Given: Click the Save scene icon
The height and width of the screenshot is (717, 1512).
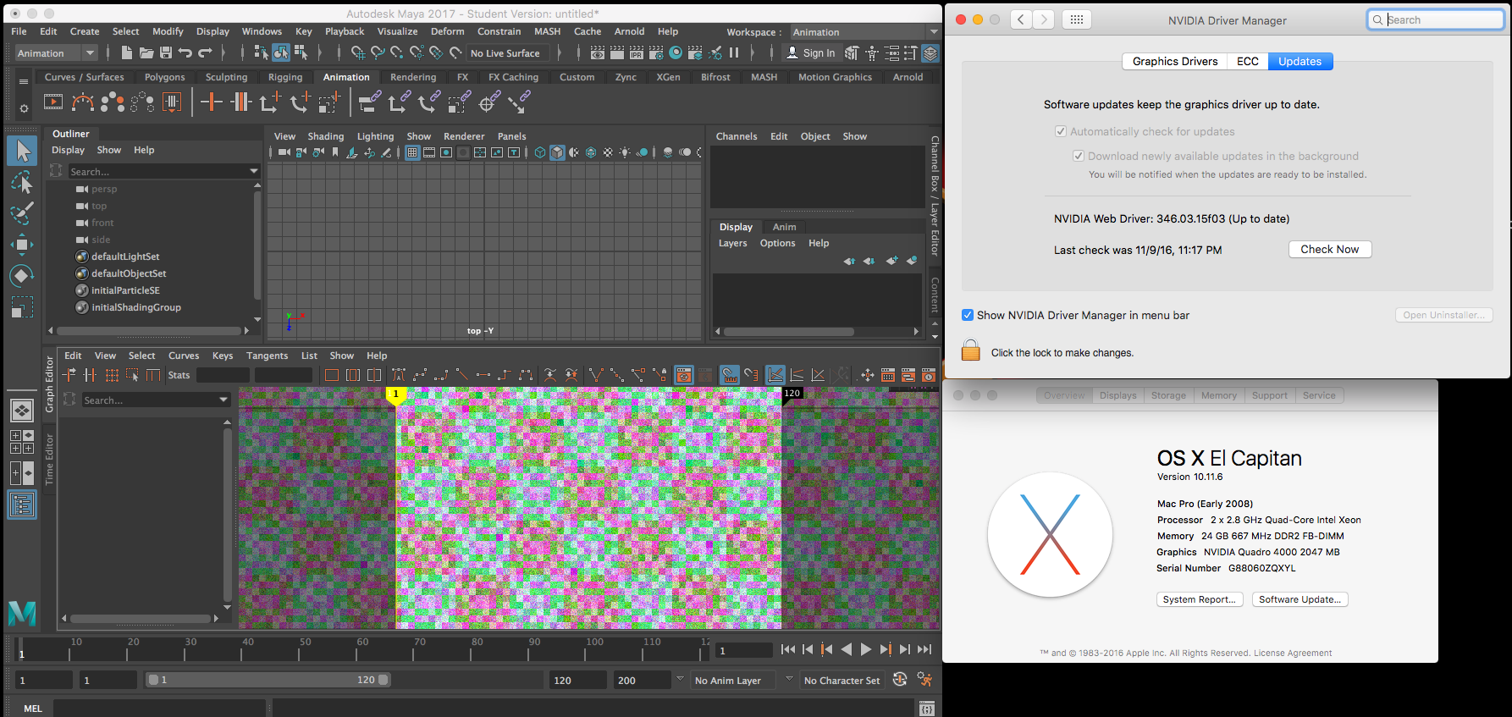Looking at the screenshot, I should [166, 53].
